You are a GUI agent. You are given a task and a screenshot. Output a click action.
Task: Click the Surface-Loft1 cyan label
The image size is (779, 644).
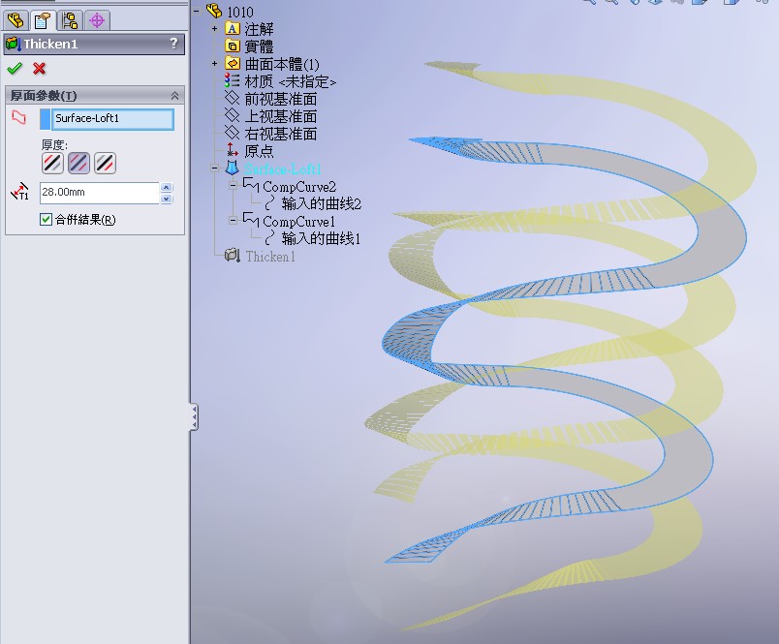click(x=283, y=169)
